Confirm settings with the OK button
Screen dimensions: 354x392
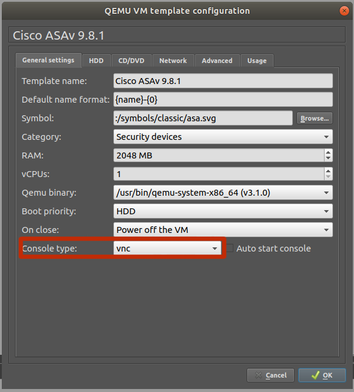click(322, 375)
